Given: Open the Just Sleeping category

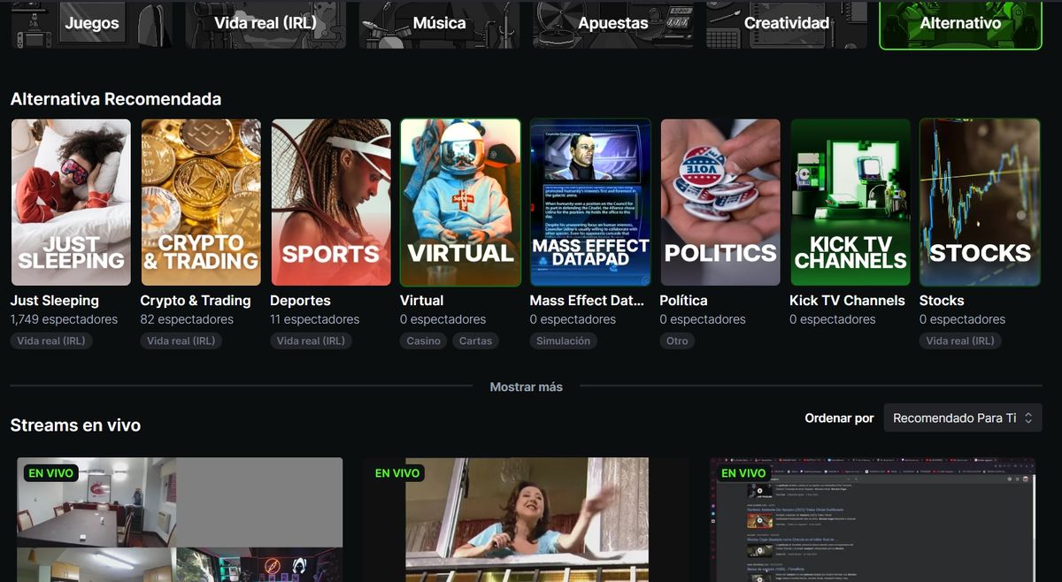Looking at the screenshot, I should (71, 202).
